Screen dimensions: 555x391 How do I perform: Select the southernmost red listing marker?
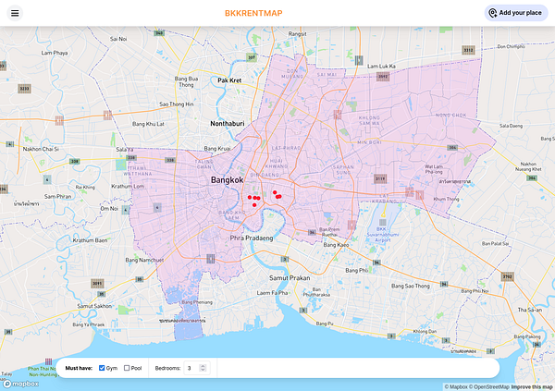pos(254,205)
